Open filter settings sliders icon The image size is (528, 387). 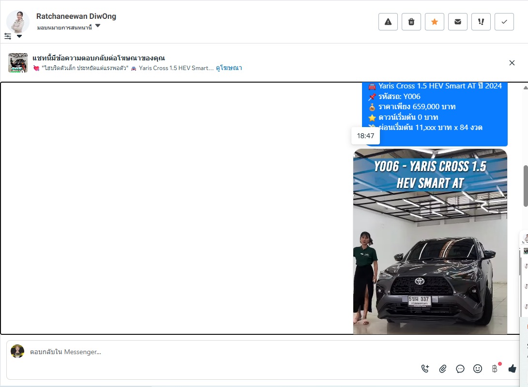click(x=8, y=36)
